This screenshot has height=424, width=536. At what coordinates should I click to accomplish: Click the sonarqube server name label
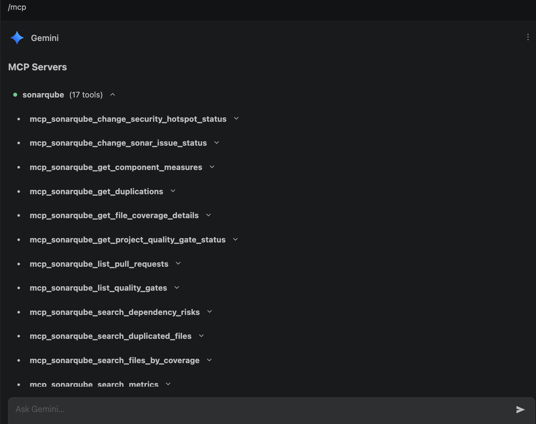(43, 95)
